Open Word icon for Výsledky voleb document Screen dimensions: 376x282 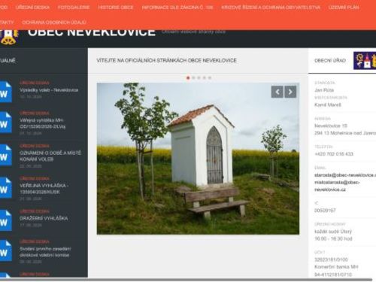tap(5, 92)
